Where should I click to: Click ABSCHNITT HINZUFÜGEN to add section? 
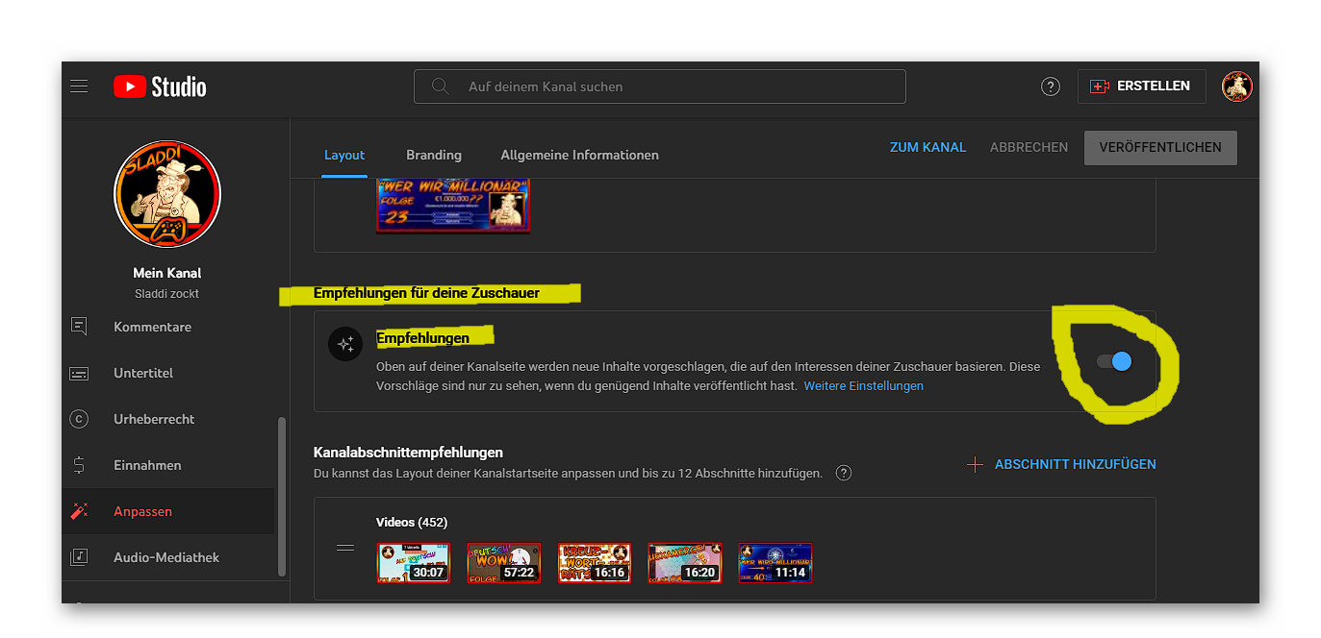tap(1062, 464)
